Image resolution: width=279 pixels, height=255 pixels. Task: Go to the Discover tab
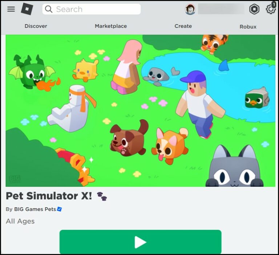tap(36, 26)
